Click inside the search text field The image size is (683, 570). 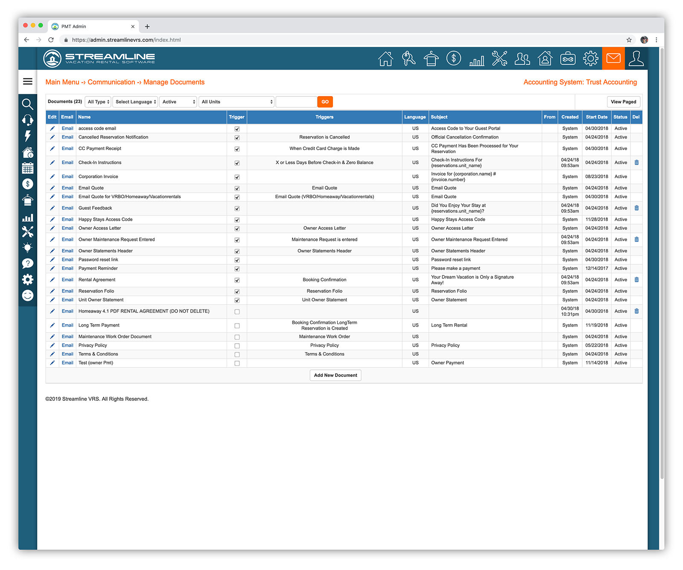pyautogui.click(x=296, y=101)
